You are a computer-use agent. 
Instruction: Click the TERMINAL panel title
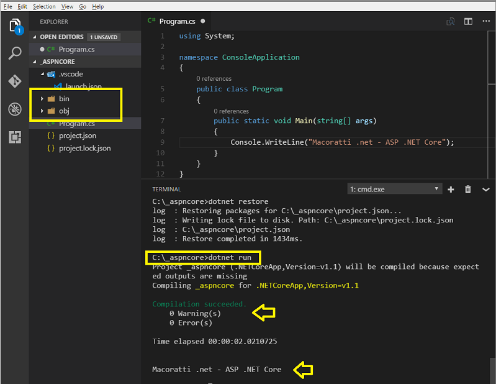tap(167, 189)
